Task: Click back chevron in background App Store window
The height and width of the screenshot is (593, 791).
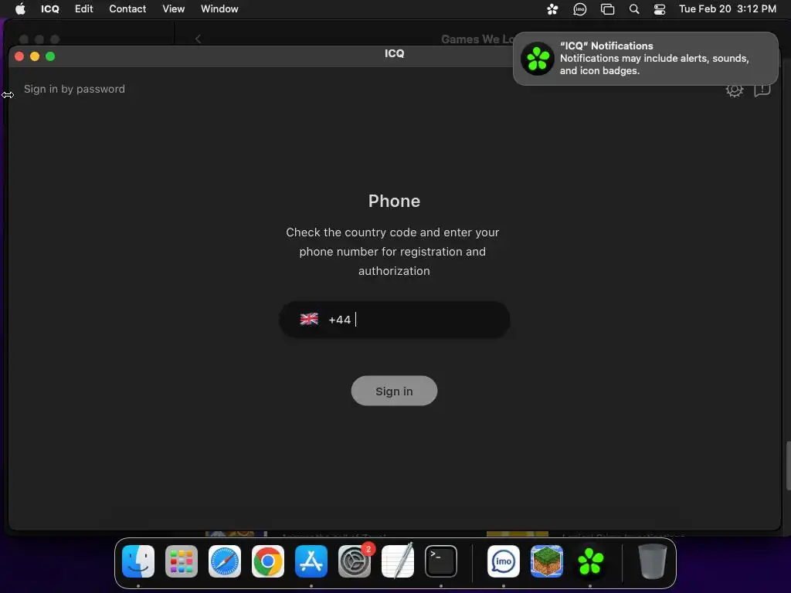Action: (x=199, y=39)
